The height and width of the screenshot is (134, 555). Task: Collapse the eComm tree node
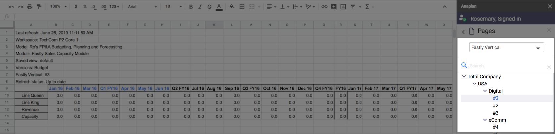(x=485, y=120)
